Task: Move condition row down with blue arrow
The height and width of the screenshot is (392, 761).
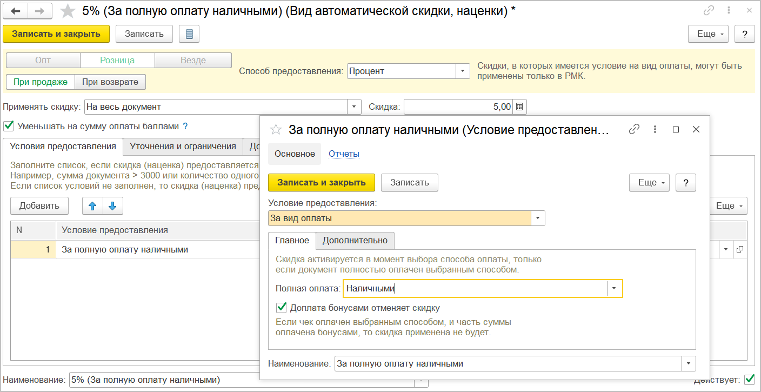Action: pos(112,206)
